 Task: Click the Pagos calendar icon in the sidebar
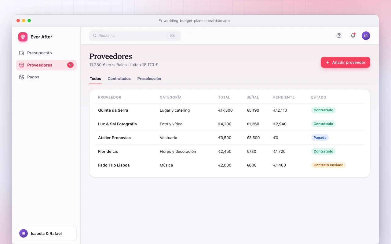click(22, 77)
